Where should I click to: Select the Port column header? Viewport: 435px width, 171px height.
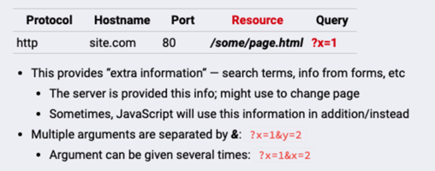183,20
